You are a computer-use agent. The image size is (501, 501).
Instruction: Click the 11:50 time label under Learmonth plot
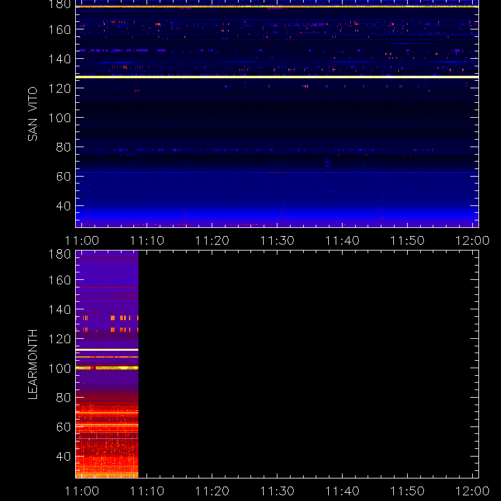tap(408, 491)
